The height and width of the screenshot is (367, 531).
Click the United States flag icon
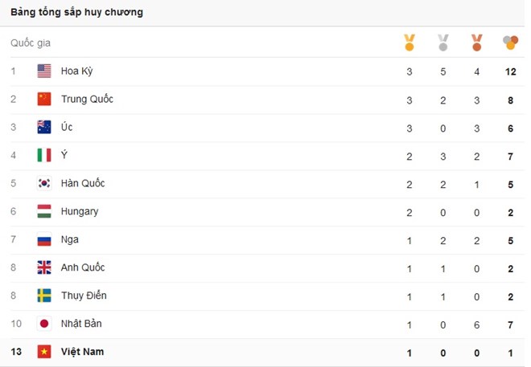44,71
